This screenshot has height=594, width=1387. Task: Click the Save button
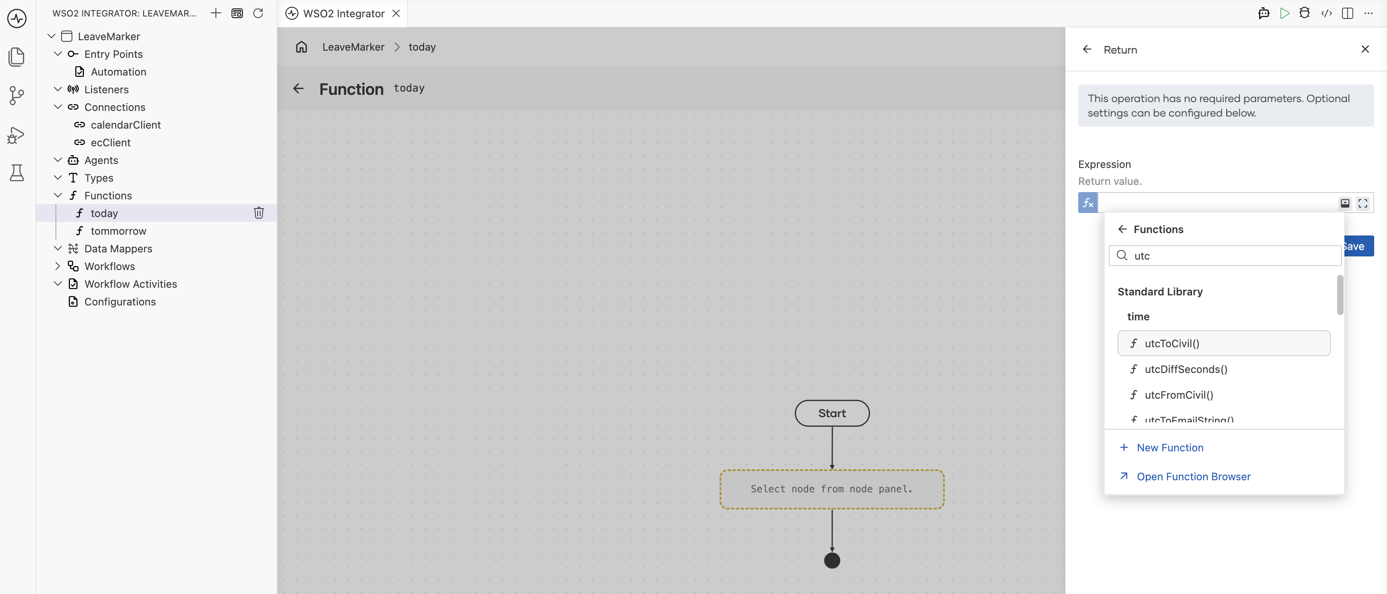point(1359,246)
